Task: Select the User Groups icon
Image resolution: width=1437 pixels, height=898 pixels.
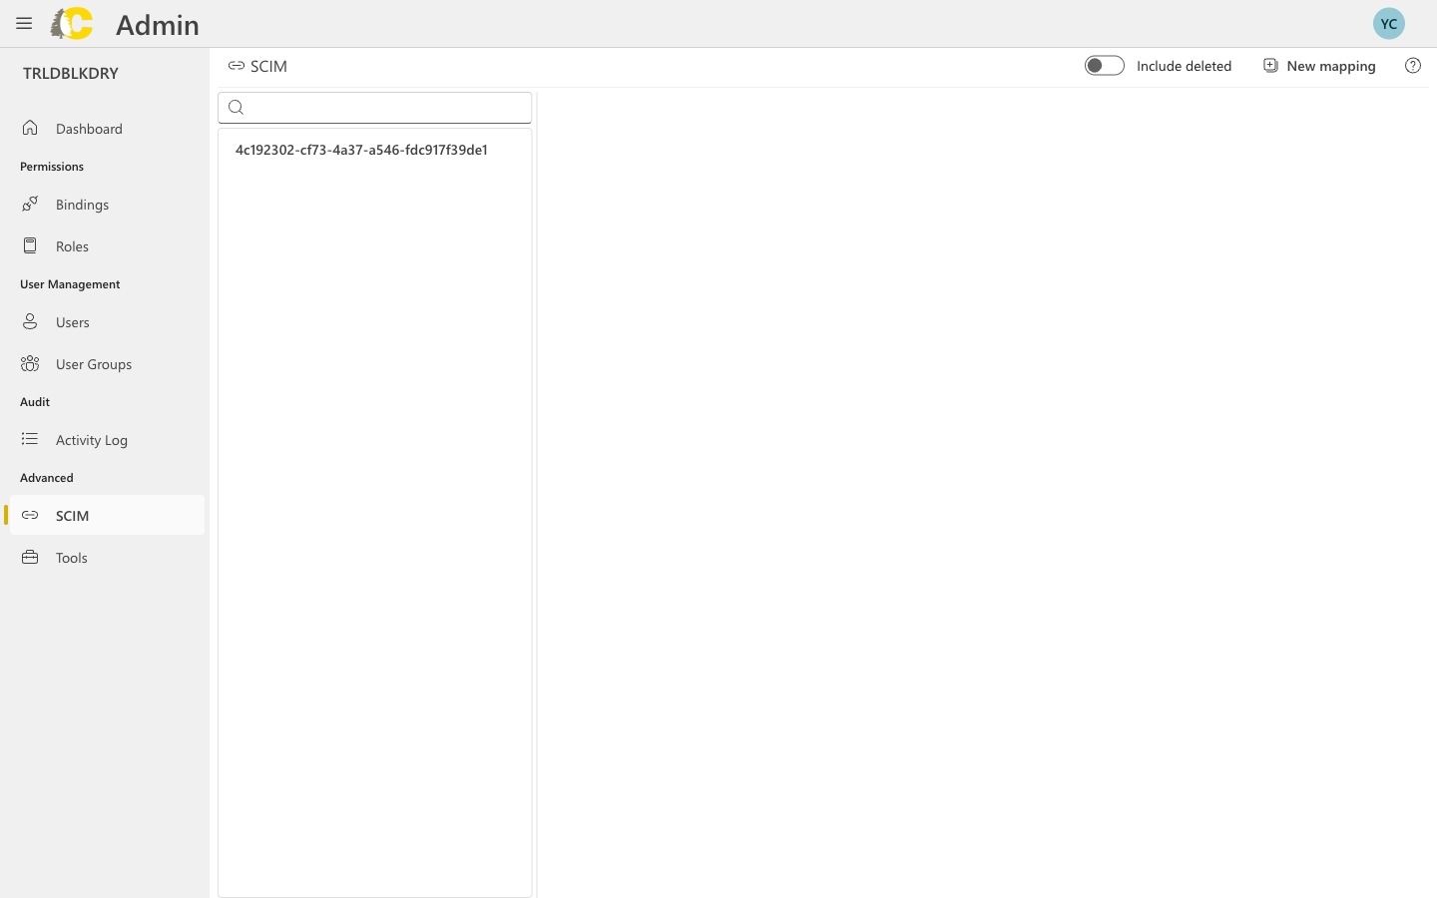Action: click(x=30, y=363)
